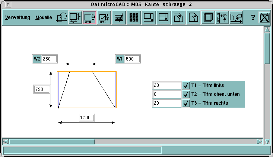
Task: Open the Modelle menu
Action: 44,17
